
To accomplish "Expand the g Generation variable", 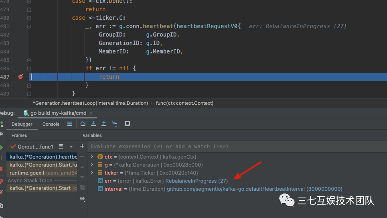I will click(x=92, y=165).
